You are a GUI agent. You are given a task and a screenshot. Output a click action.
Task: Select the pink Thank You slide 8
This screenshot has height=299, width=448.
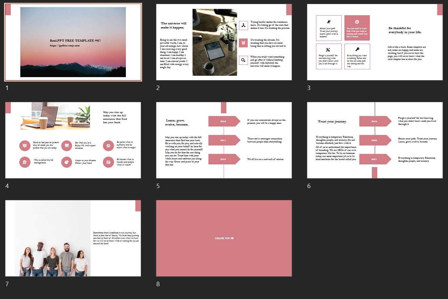point(224,238)
